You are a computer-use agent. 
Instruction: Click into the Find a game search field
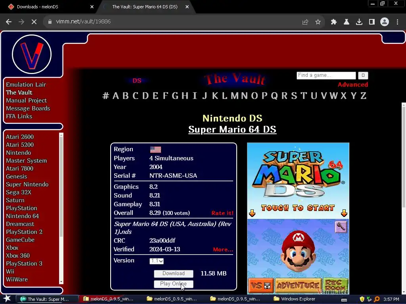tap(326, 75)
